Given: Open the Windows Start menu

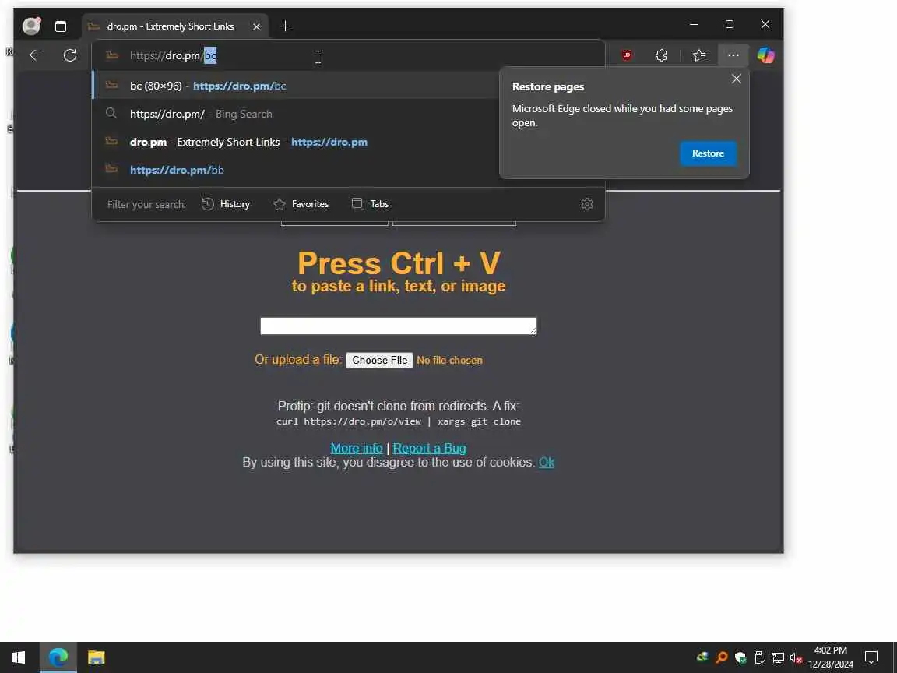Looking at the screenshot, I should 19,657.
